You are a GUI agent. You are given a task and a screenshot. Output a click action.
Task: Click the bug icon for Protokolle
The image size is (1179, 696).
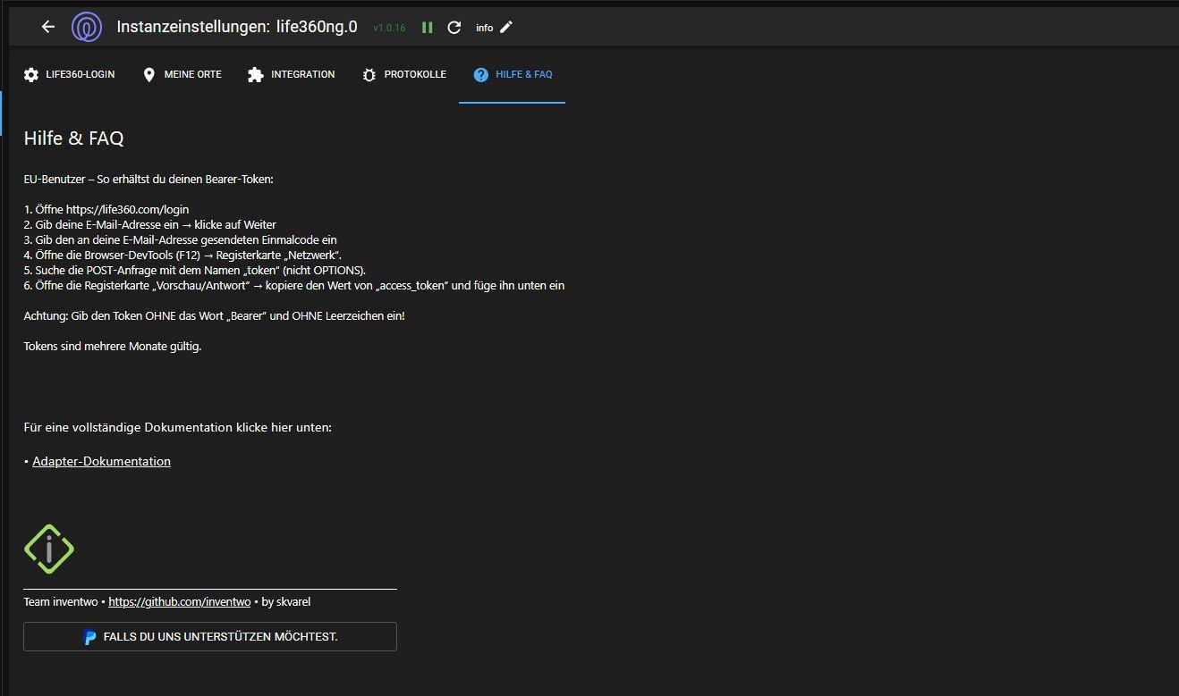pos(369,74)
